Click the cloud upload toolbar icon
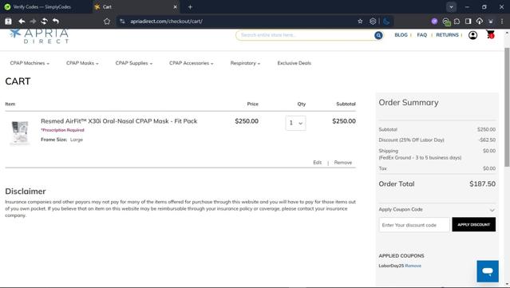Screen dimensions: 510x288 (480, 21)
